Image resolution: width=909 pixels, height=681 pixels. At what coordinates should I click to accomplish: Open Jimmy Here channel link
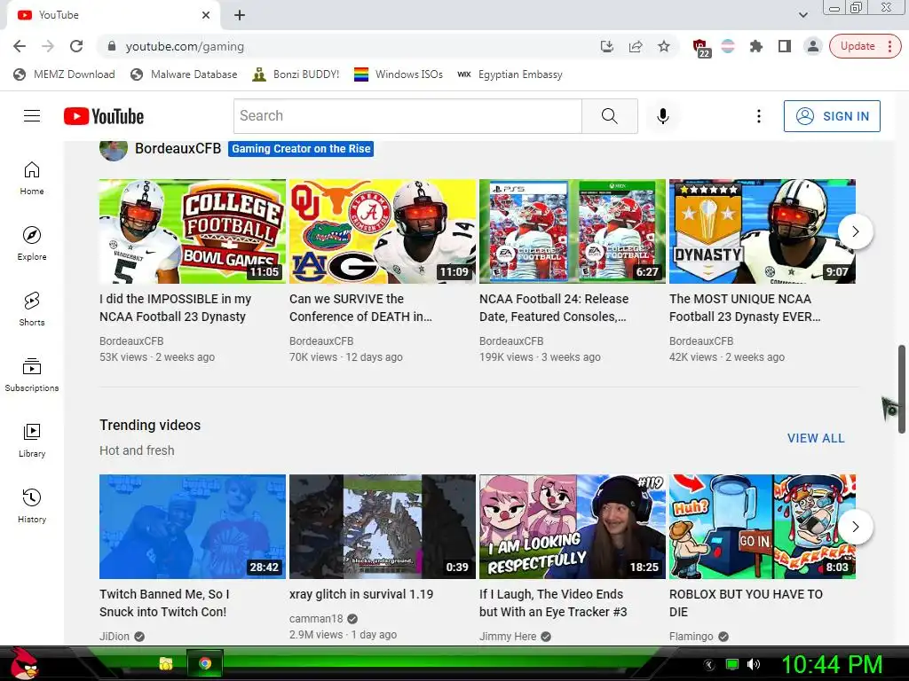(508, 637)
